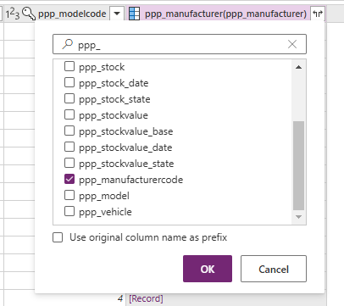Click the scrollbar down arrow in column list

click(x=298, y=217)
